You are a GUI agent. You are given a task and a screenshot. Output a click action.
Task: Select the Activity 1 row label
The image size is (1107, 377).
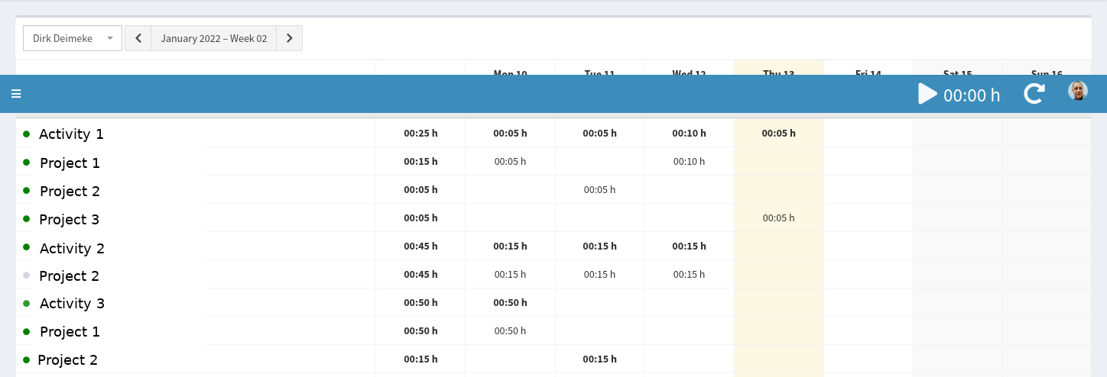(x=71, y=134)
